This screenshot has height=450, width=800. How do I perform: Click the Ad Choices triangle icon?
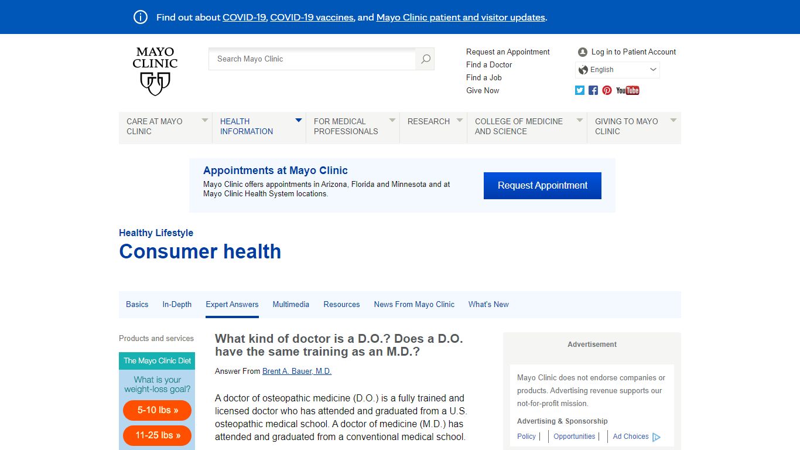pos(657,437)
